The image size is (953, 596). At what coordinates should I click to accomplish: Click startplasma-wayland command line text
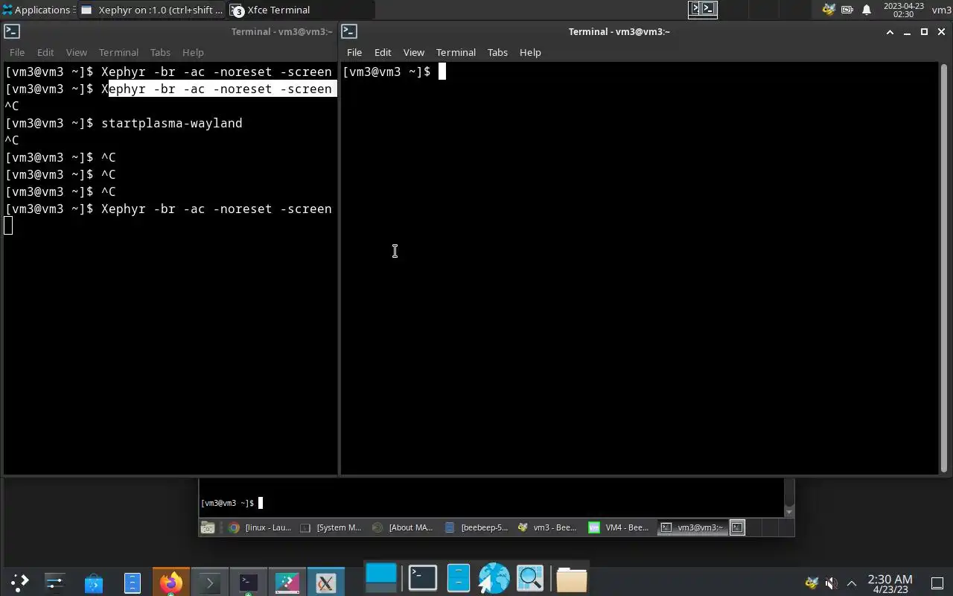pyautogui.click(x=172, y=123)
